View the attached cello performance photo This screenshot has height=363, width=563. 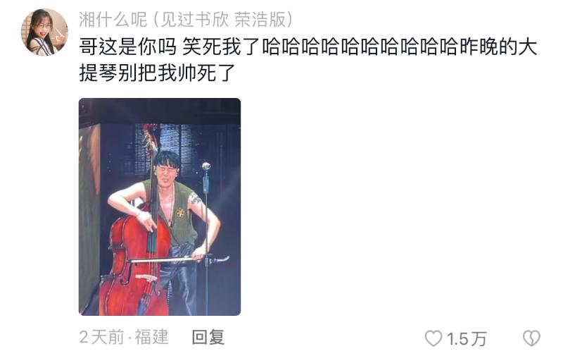pyautogui.click(x=160, y=207)
